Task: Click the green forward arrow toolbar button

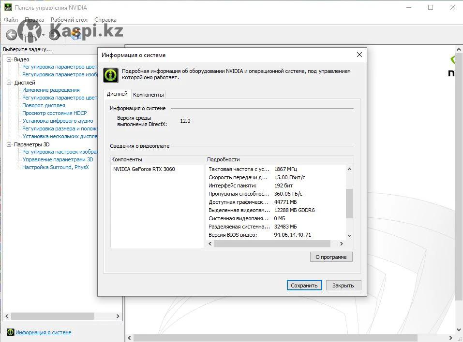Action: point(54,35)
